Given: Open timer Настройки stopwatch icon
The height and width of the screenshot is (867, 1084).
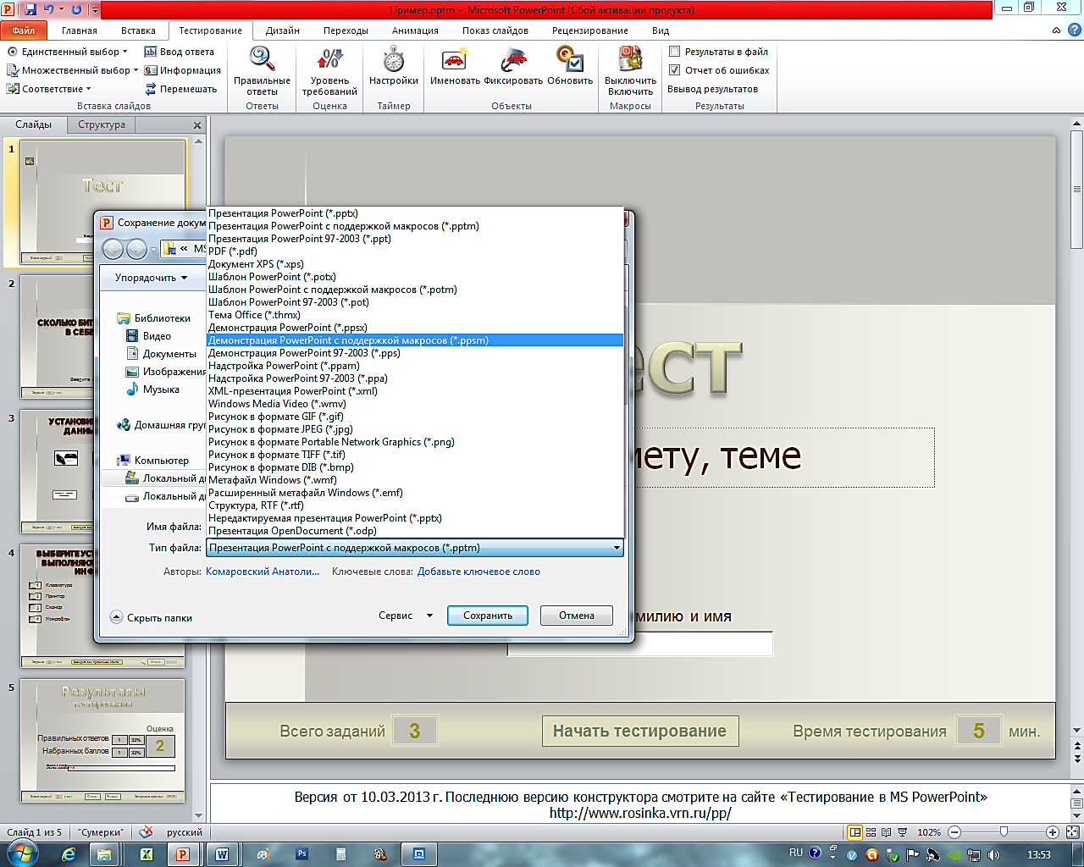Looking at the screenshot, I should point(393,60).
